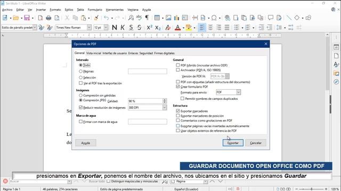Click the Insert table icon
The height and width of the screenshot is (191, 341).
click(x=157, y=18)
